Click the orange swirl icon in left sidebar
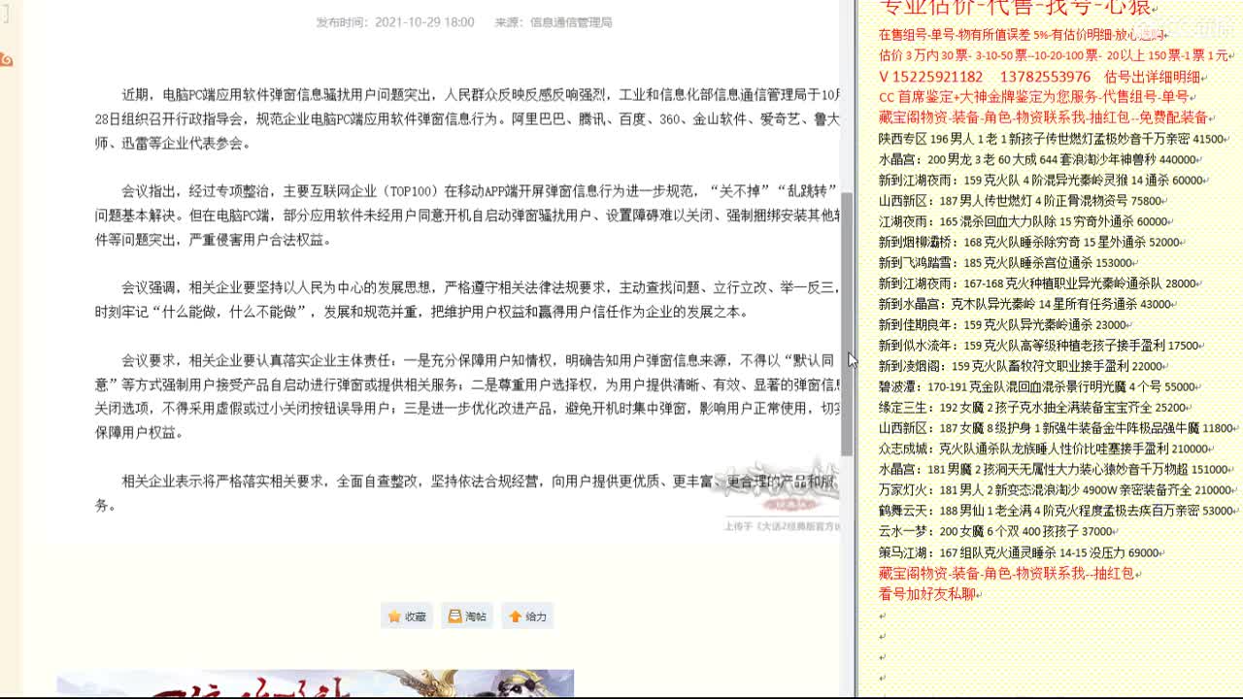This screenshot has height=699, width=1243. 7,60
